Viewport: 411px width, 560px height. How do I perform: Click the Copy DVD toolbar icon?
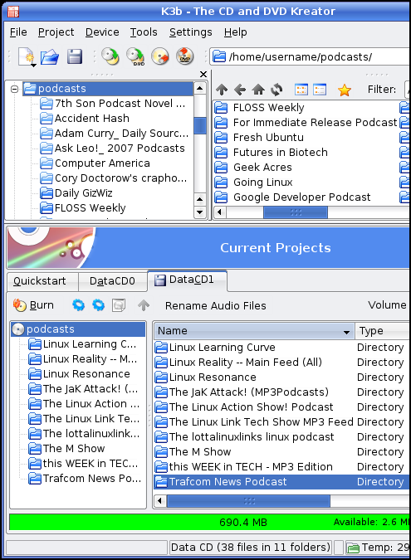tap(135, 56)
